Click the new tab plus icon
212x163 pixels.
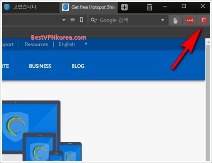tap(125, 7)
